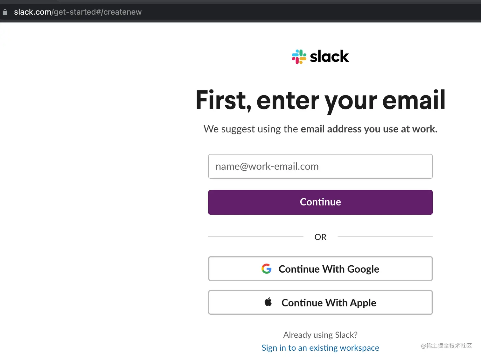The height and width of the screenshot is (358, 481).
Task: Choose Continue With Apple label
Action: [329, 303]
